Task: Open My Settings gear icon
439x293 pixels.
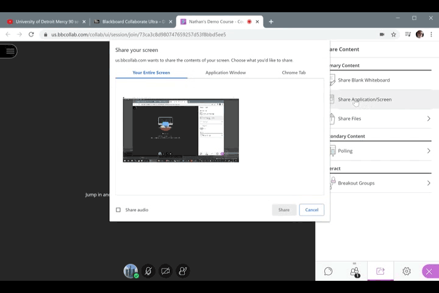Action: point(407,271)
